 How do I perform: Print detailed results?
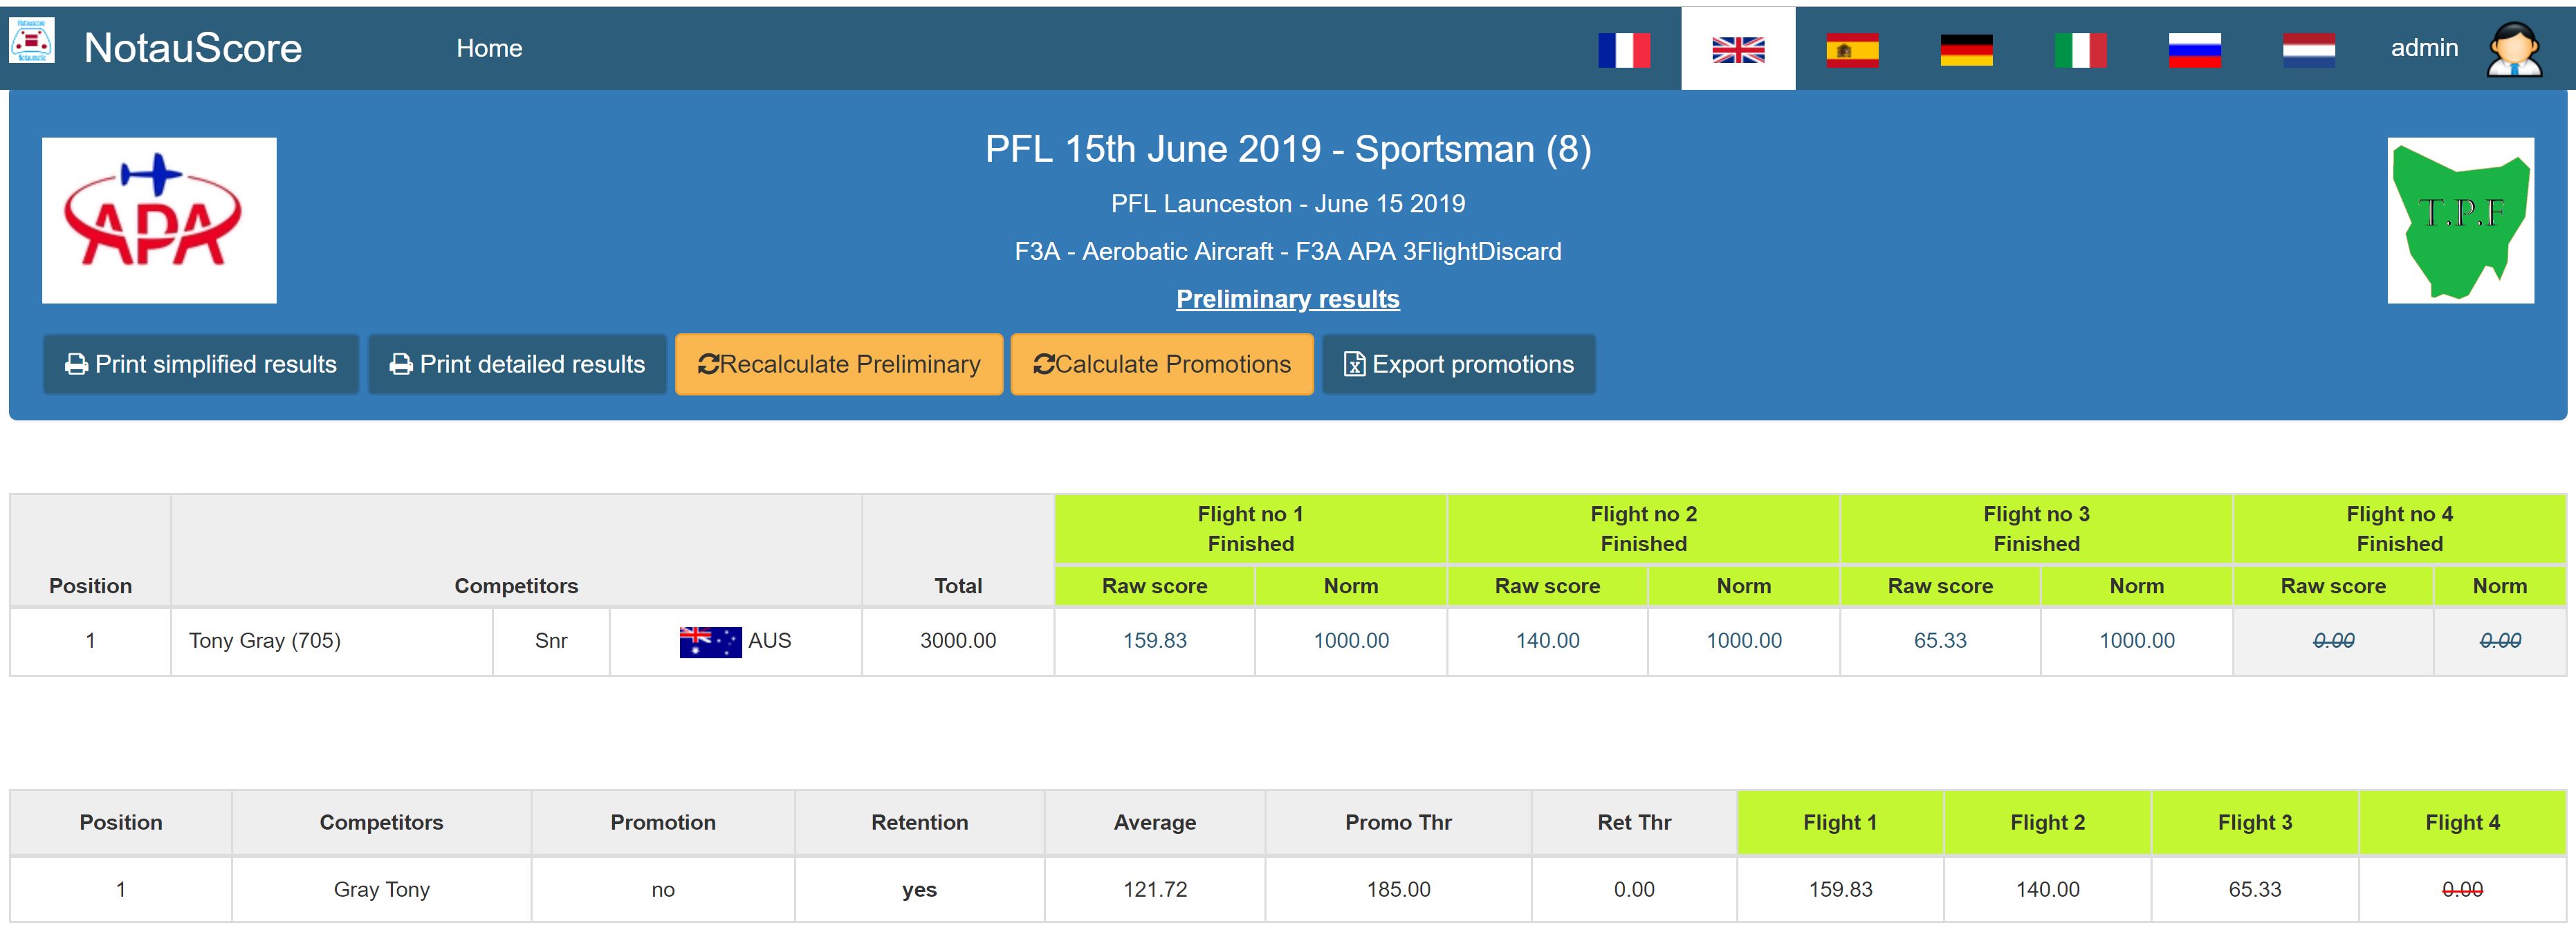click(517, 364)
